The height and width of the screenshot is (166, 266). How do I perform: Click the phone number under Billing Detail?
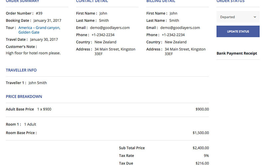[x=173, y=35]
